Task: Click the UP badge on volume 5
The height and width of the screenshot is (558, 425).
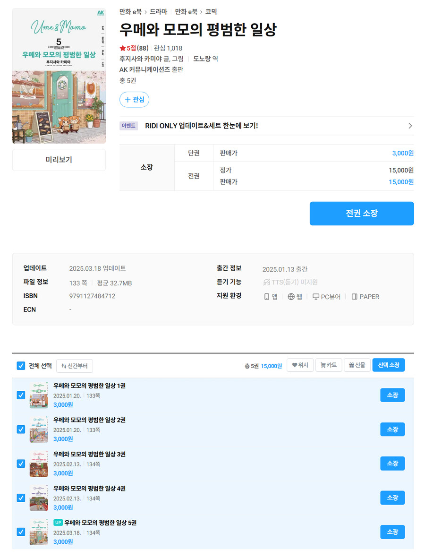Action: pyautogui.click(x=58, y=523)
